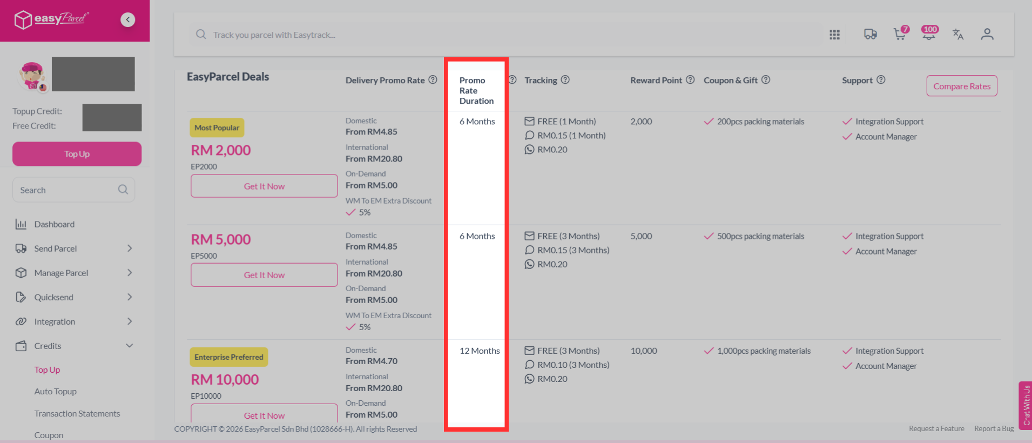
Task: Click the search magnifier in sidebar search
Action: 123,190
